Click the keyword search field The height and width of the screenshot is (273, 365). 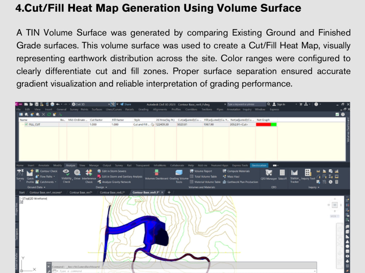point(246,104)
